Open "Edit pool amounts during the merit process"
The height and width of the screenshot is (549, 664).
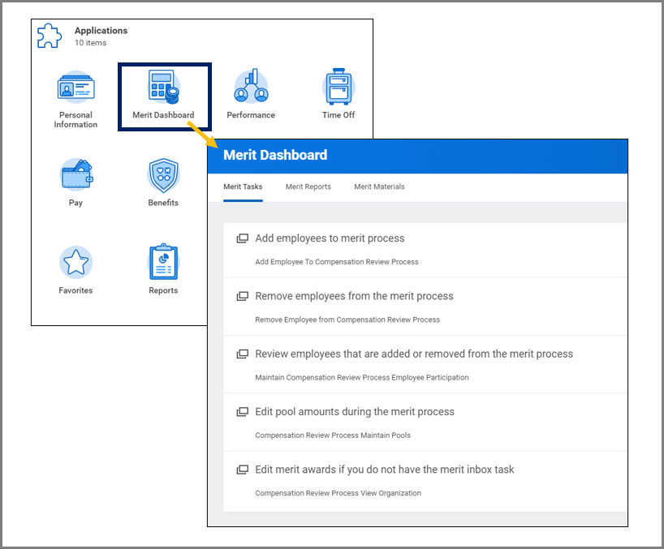point(355,411)
